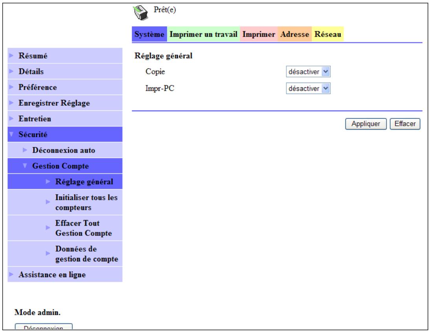429x331 pixels.
Task: Click the arrow beside Assistance en ligne
Action: point(11,274)
